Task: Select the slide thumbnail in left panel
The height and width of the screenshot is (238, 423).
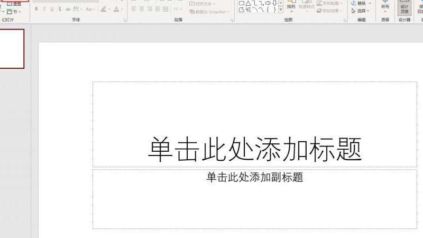Action: (12, 49)
